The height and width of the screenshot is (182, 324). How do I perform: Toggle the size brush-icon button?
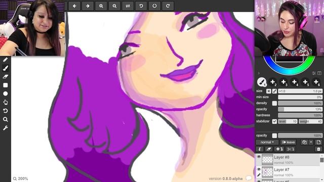point(274,91)
